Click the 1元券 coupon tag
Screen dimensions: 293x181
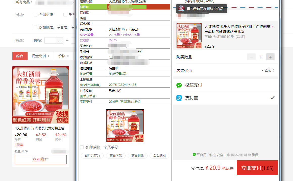point(19,145)
